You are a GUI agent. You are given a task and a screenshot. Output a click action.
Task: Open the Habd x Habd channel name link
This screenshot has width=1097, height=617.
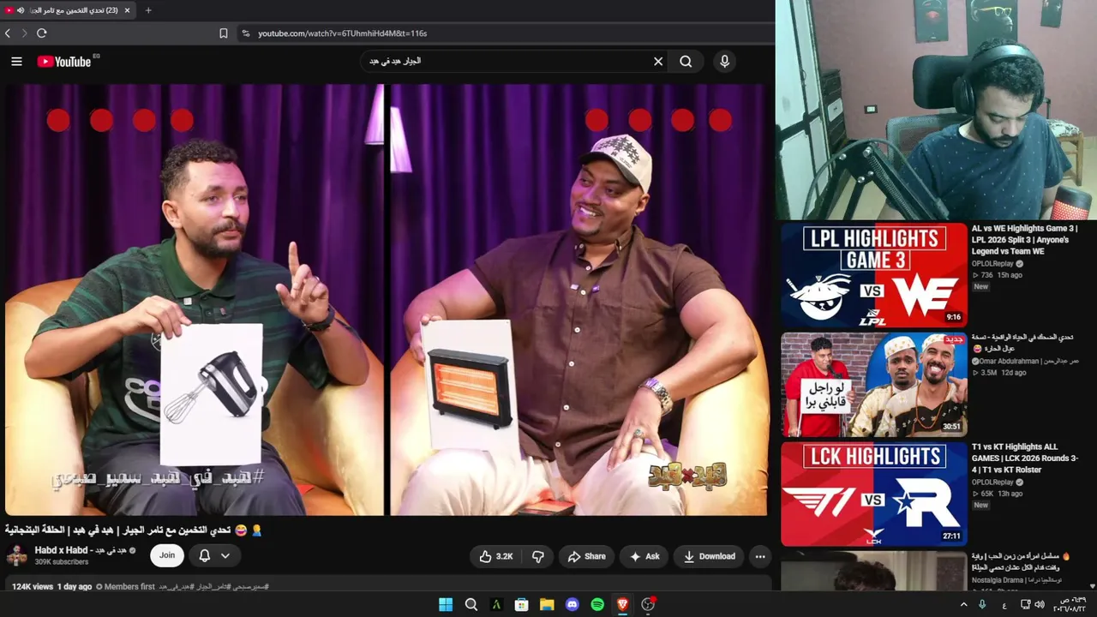81,550
